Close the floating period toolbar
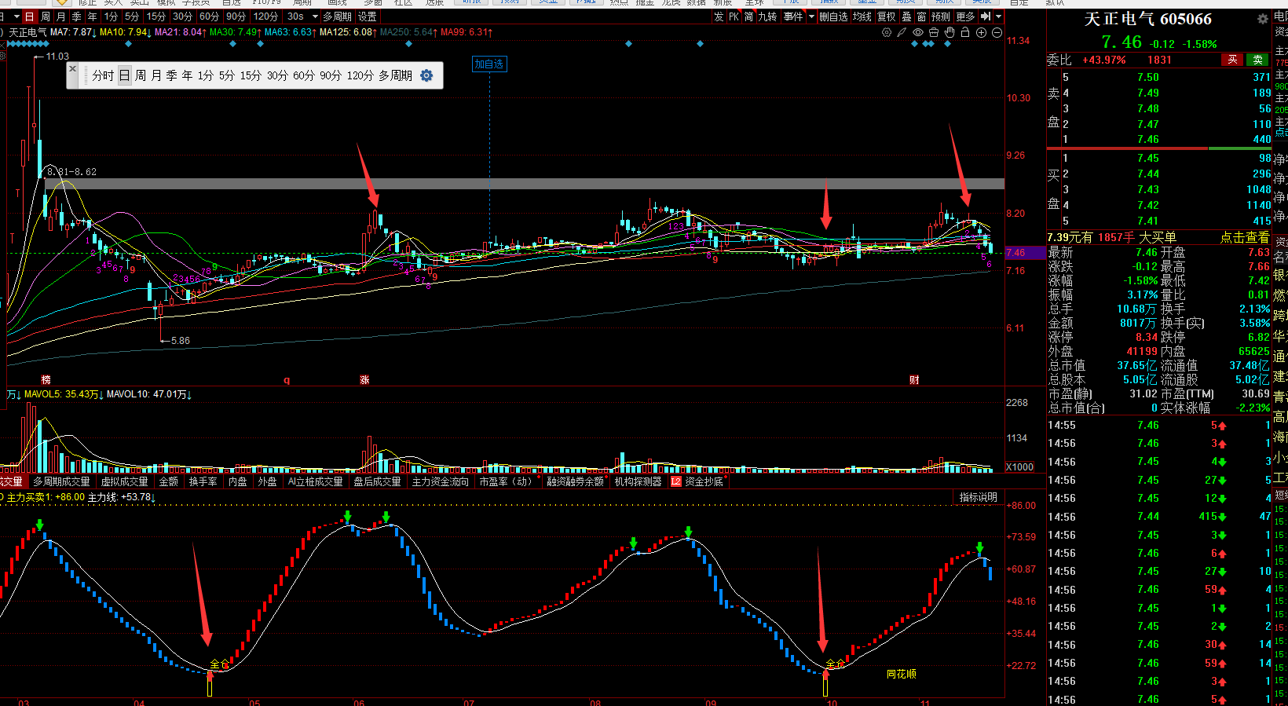The image size is (1288, 706). pyautogui.click(x=72, y=69)
